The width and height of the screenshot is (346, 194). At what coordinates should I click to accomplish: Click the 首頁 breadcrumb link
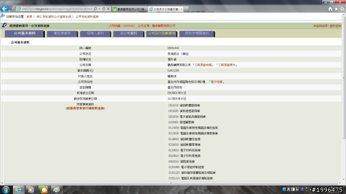[29, 17]
